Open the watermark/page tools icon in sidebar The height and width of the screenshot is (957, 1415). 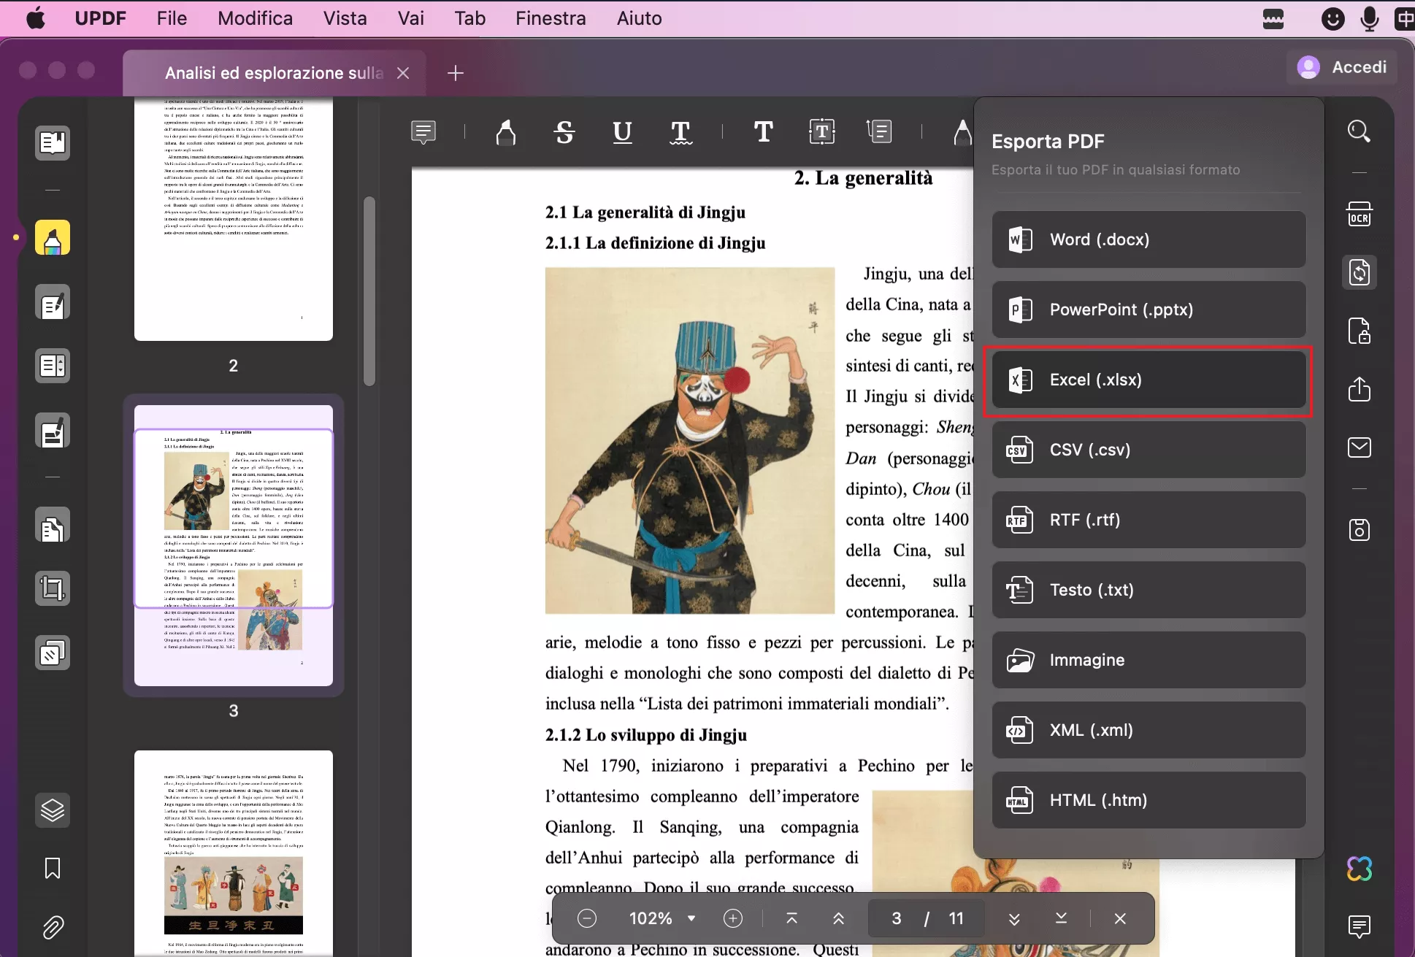(53, 653)
